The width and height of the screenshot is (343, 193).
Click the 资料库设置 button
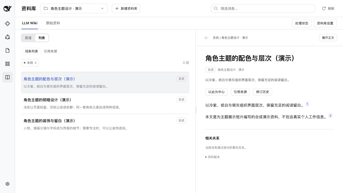(x=325, y=23)
